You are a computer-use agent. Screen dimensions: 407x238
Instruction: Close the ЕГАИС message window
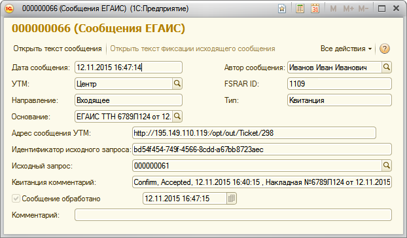(x=396, y=9)
